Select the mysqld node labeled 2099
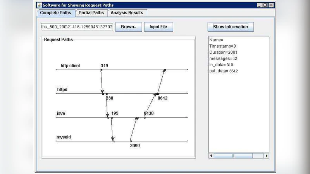This screenshot has height=174, width=310. 130,142
